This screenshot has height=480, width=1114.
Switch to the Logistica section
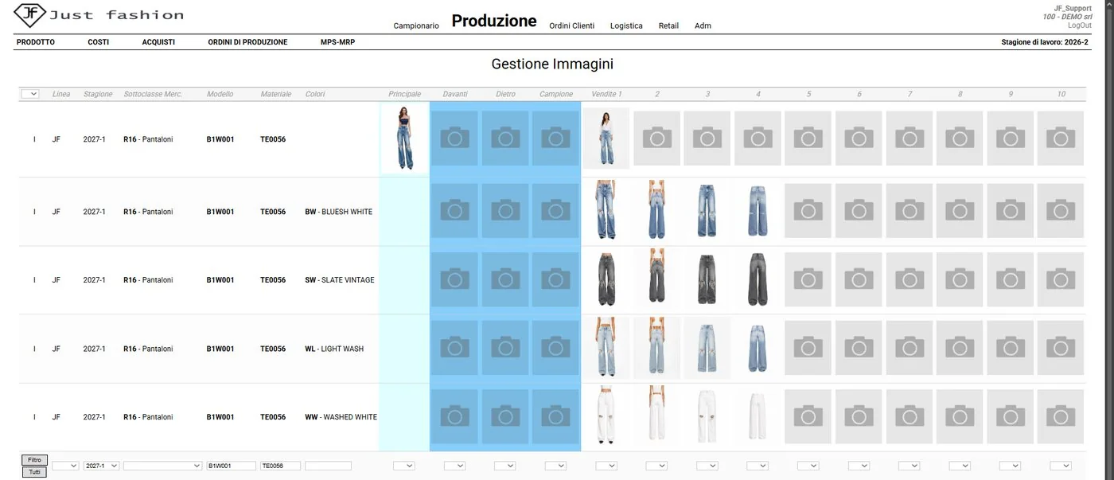(626, 25)
